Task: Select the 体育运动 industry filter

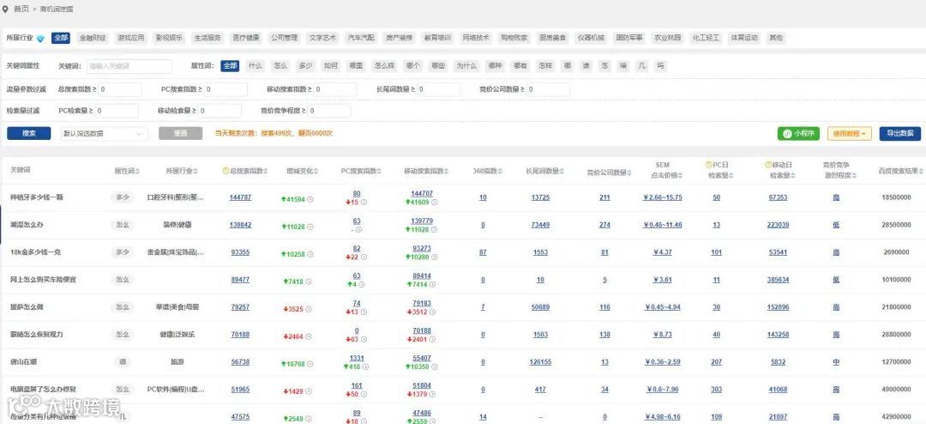Action: pos(744,38)
